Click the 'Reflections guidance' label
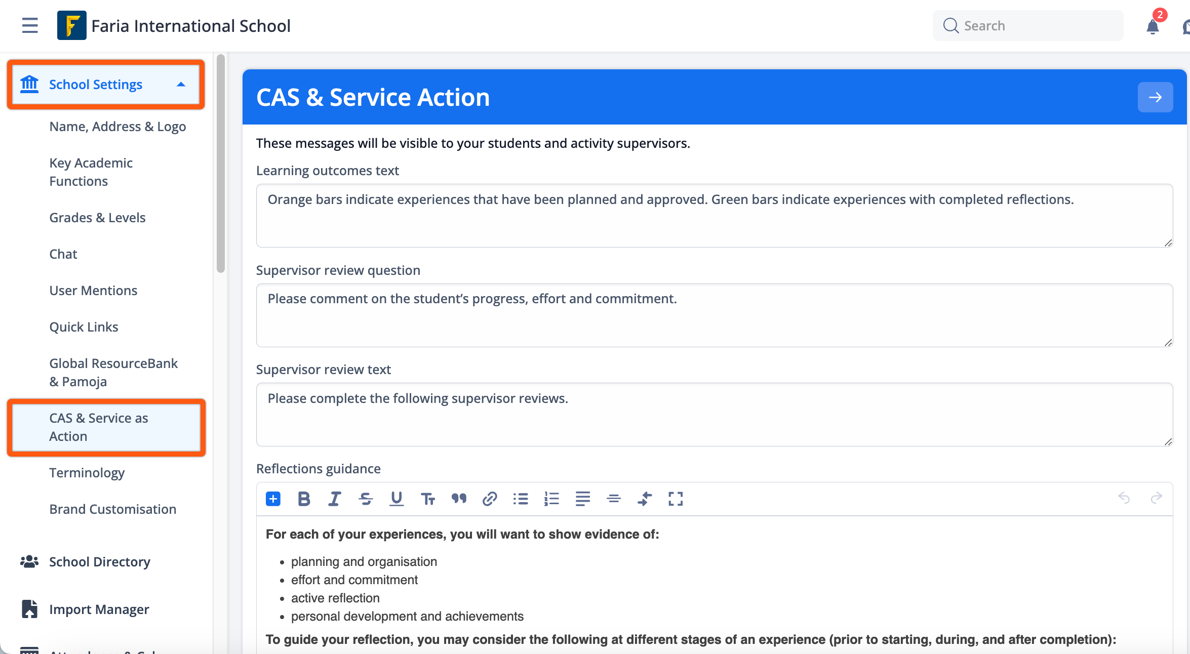 coord(319,469)
